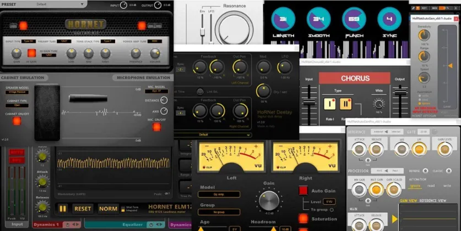Click the AutoGain Range knob
This screenshot has width=461, height=231.
coord(424,57)
